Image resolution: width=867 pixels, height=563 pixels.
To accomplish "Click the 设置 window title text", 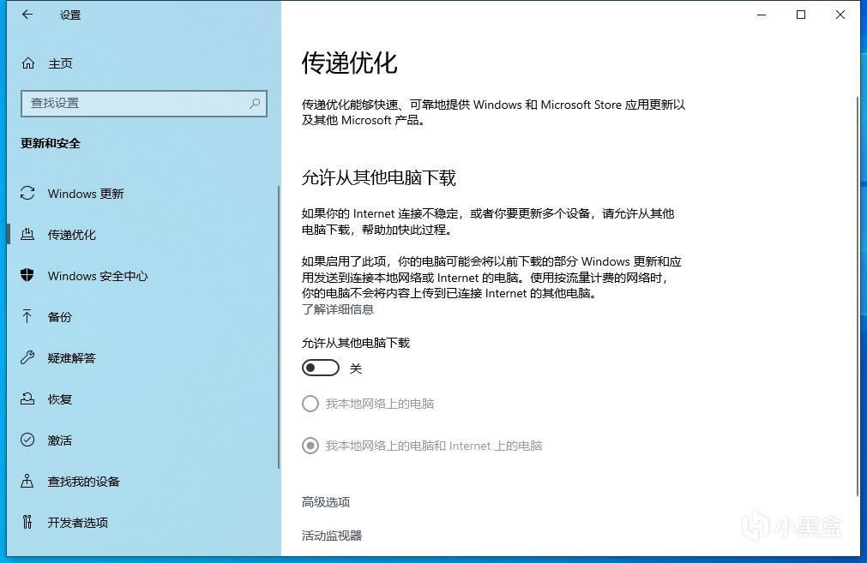I will (x=70, y=15).
